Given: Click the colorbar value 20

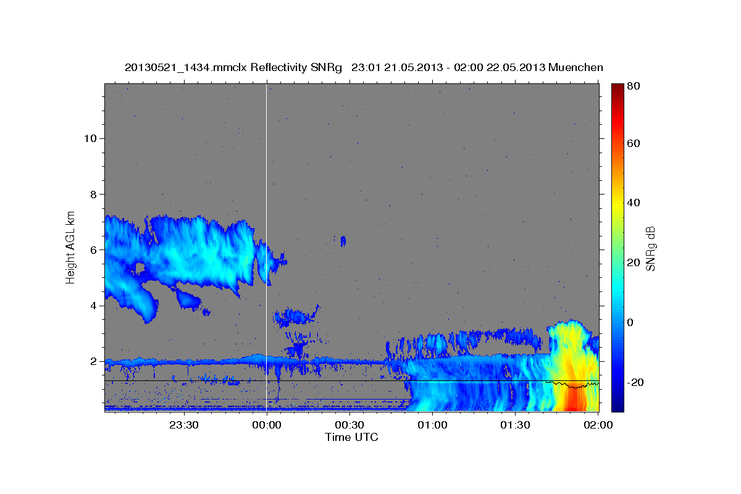Looking at the screenshot, I should point(633,262).
